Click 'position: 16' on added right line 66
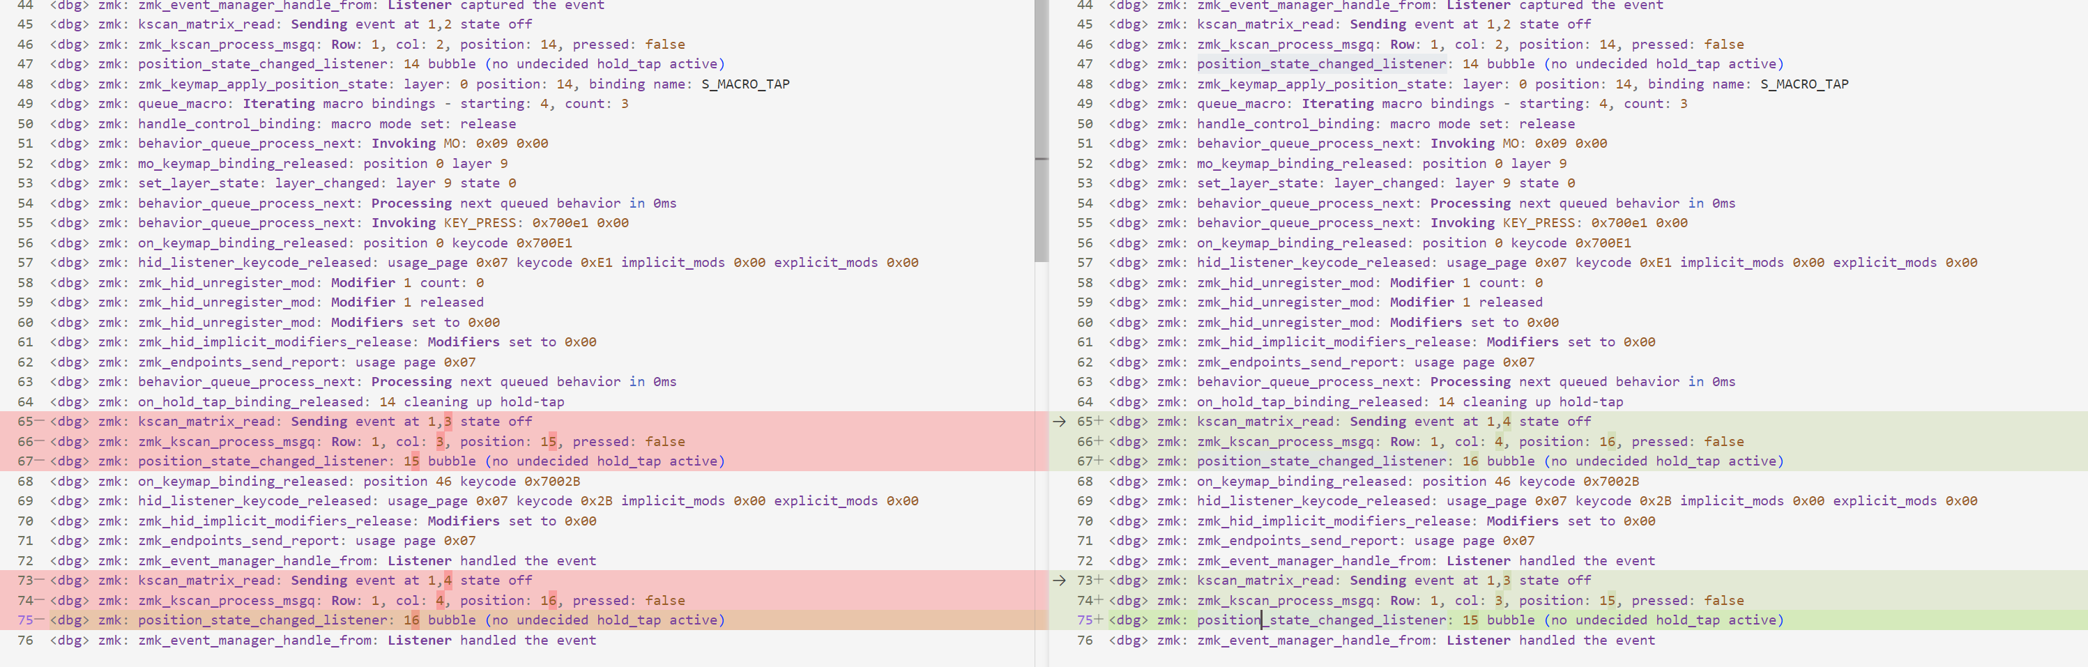 click(x=1568, y=442)
